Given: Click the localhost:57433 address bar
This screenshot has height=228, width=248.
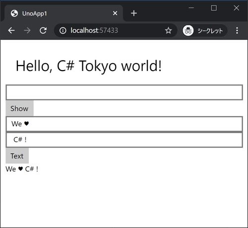Looking at the screenshot, I should point(113,30).
